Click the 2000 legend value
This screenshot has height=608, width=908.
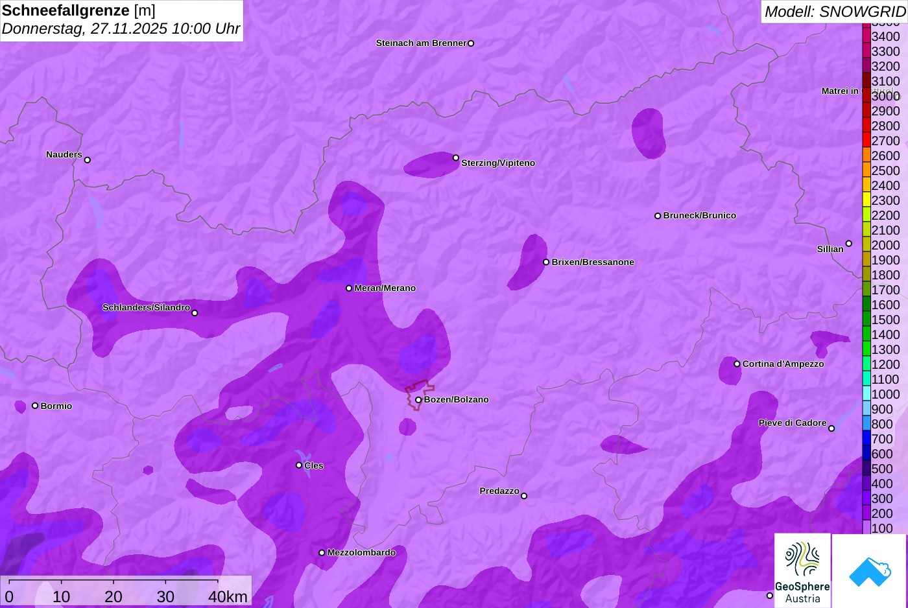click(x=885, y=245)
